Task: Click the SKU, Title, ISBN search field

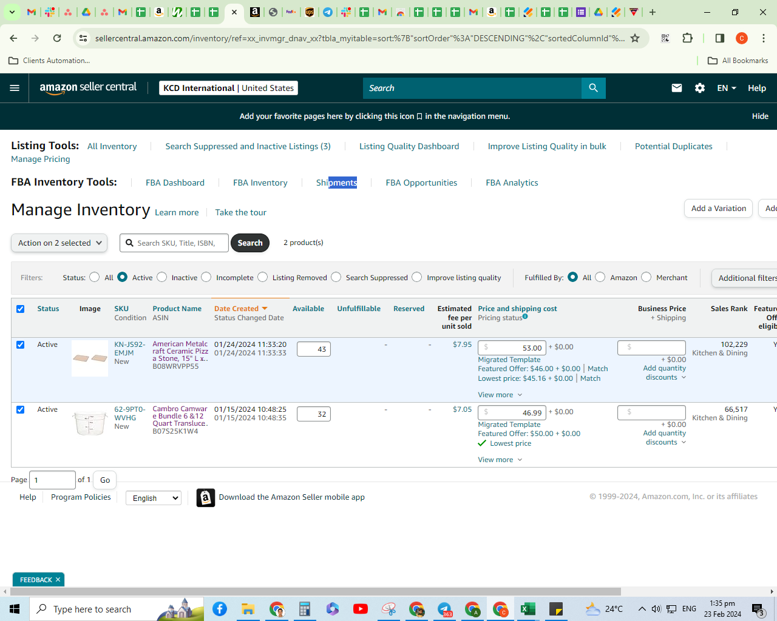Action: [174, 243]
